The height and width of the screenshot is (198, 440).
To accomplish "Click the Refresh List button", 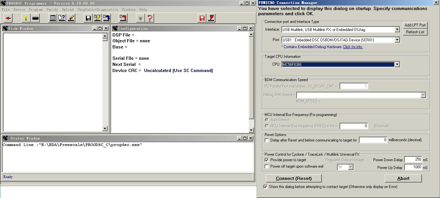I will tap(415, 32).
